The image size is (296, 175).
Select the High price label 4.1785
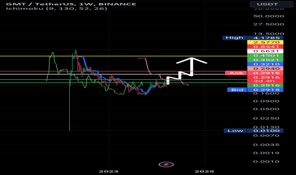click(265, 38)
